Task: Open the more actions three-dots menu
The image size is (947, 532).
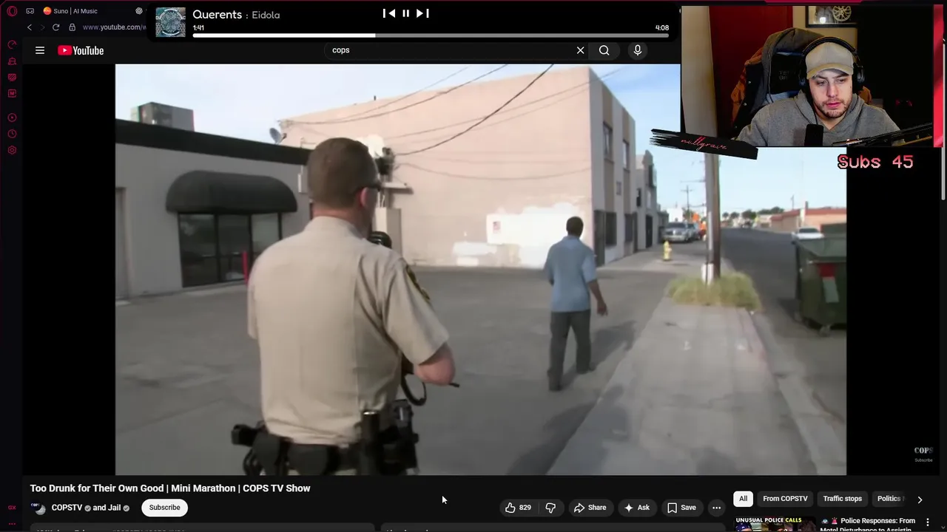Action: click(716, 508)
